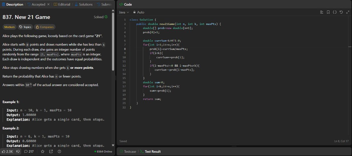Open the help question-mark icon
The image size is (352, 156).
60,151
